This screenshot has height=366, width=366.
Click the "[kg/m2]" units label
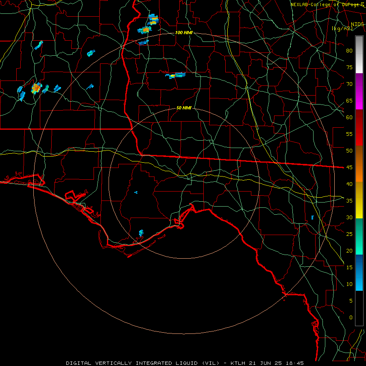[342, 28]
